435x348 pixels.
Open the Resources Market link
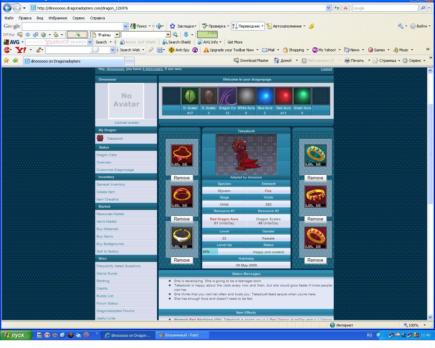110,214
